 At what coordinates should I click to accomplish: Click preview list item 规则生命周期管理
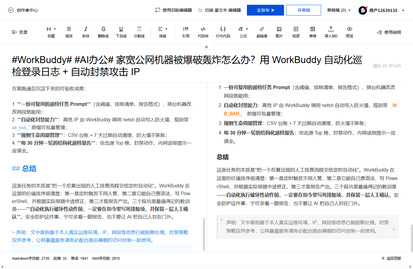(295, 123)
